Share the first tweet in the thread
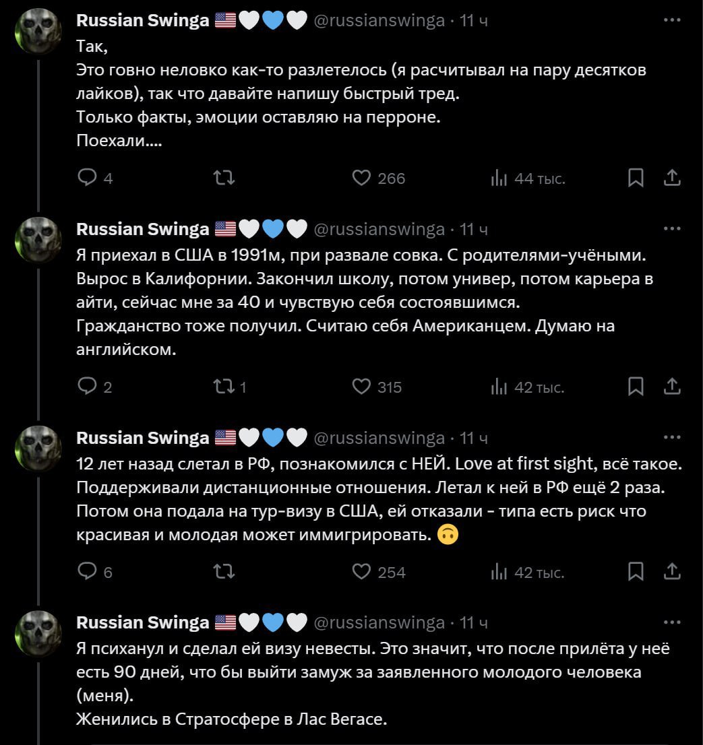The height and width of the screenshot is (745, 703). (672, 178)
